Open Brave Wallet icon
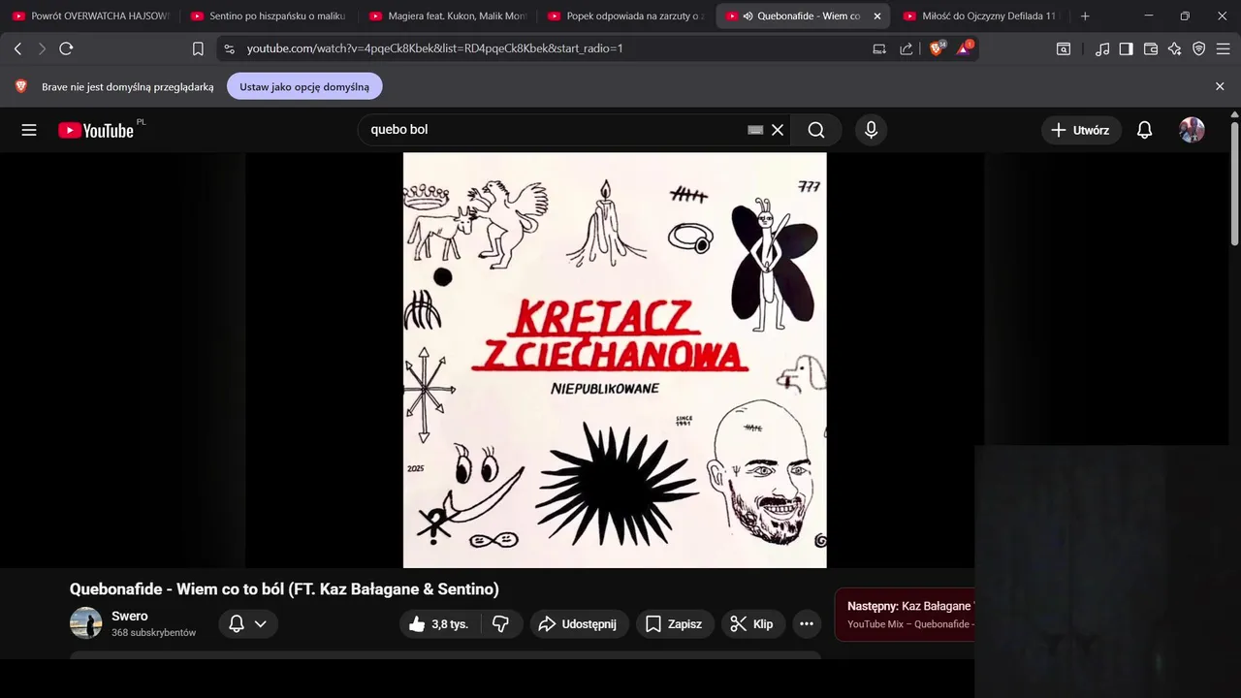The width and height of the screenshot is (1241, 698). tap(1151, 48)
